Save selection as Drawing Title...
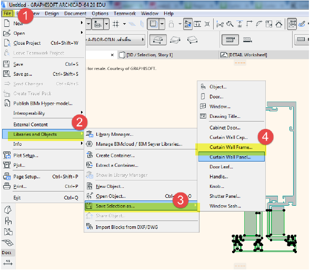Screen dimensions: 310x271 [232, 116]
